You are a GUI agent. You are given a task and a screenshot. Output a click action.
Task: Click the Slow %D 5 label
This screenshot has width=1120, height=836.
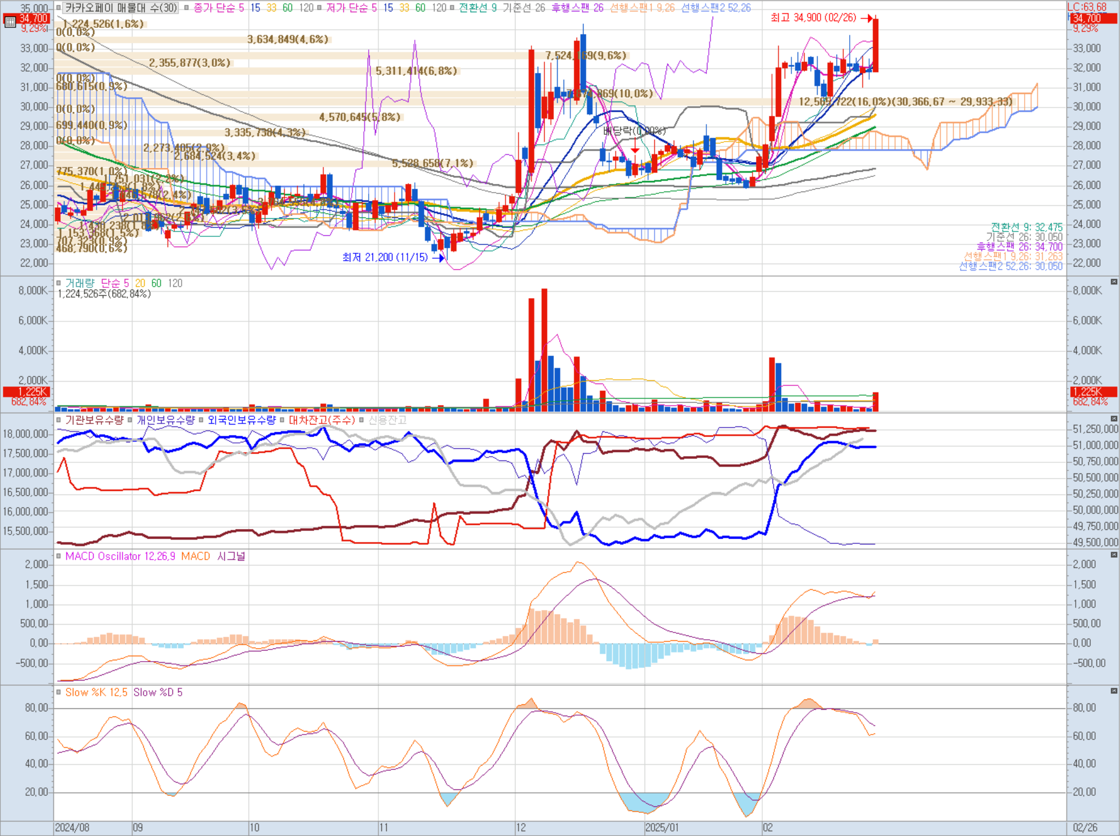(x=157, y=692)
